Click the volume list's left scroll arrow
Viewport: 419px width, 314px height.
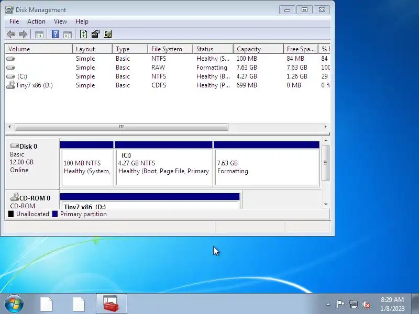click(9, 127)
